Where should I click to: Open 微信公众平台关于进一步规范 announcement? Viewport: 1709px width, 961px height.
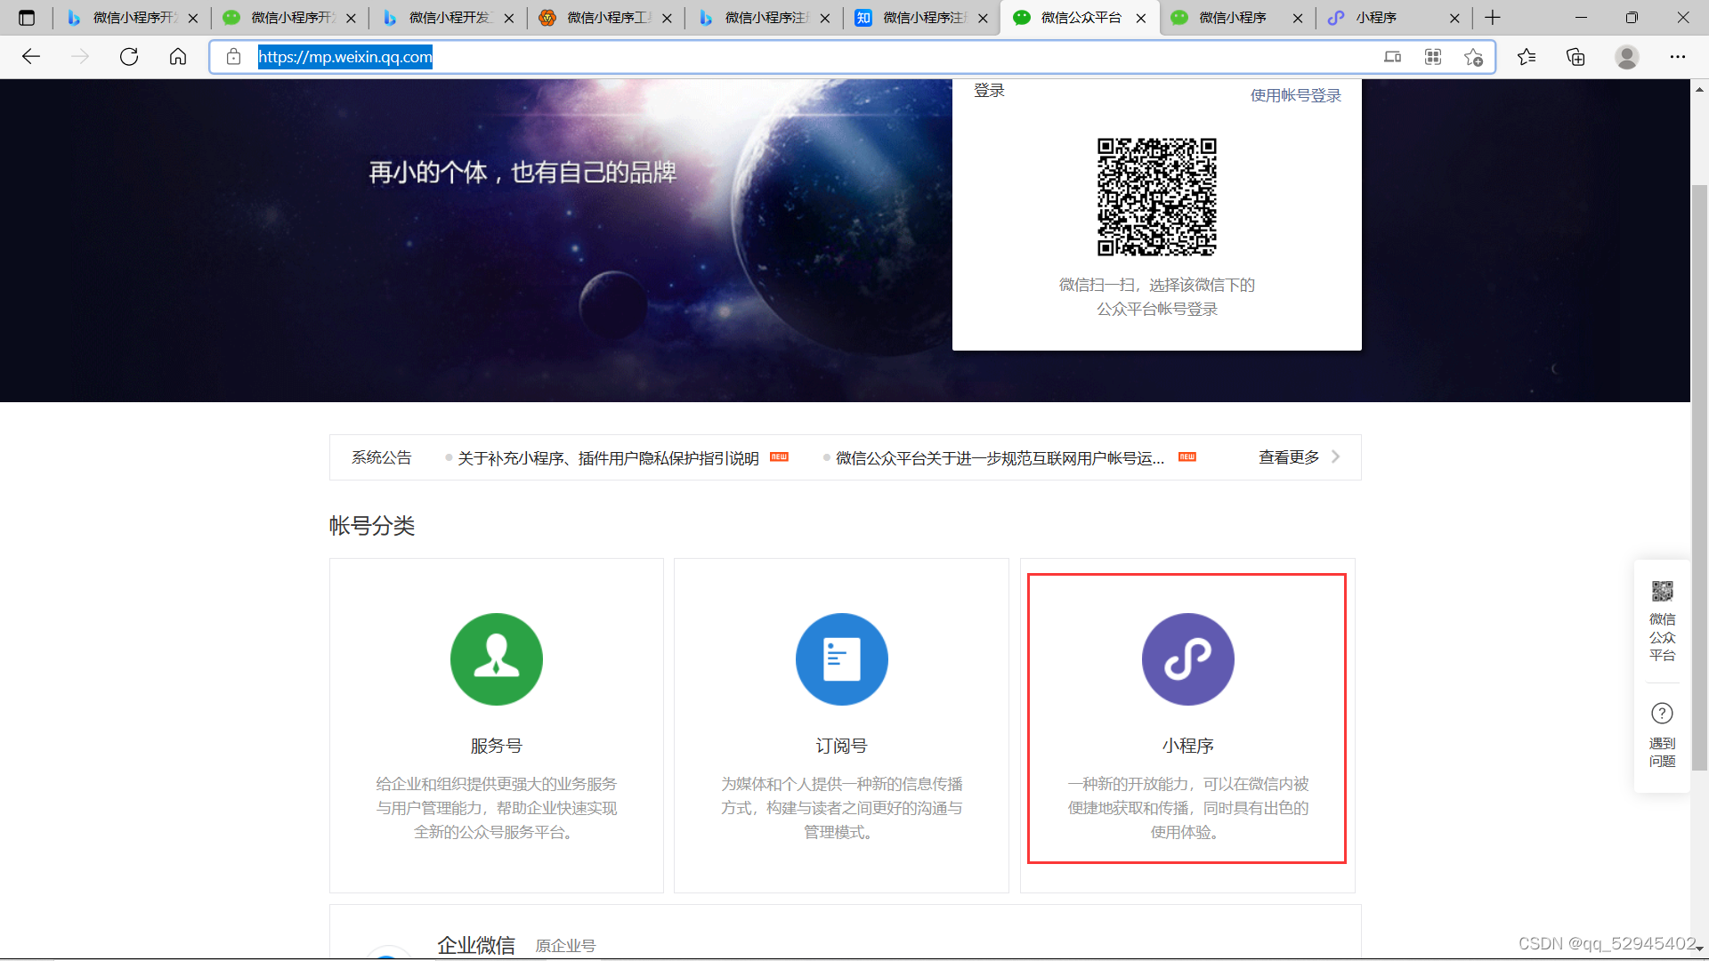(x=1000, y=458)
